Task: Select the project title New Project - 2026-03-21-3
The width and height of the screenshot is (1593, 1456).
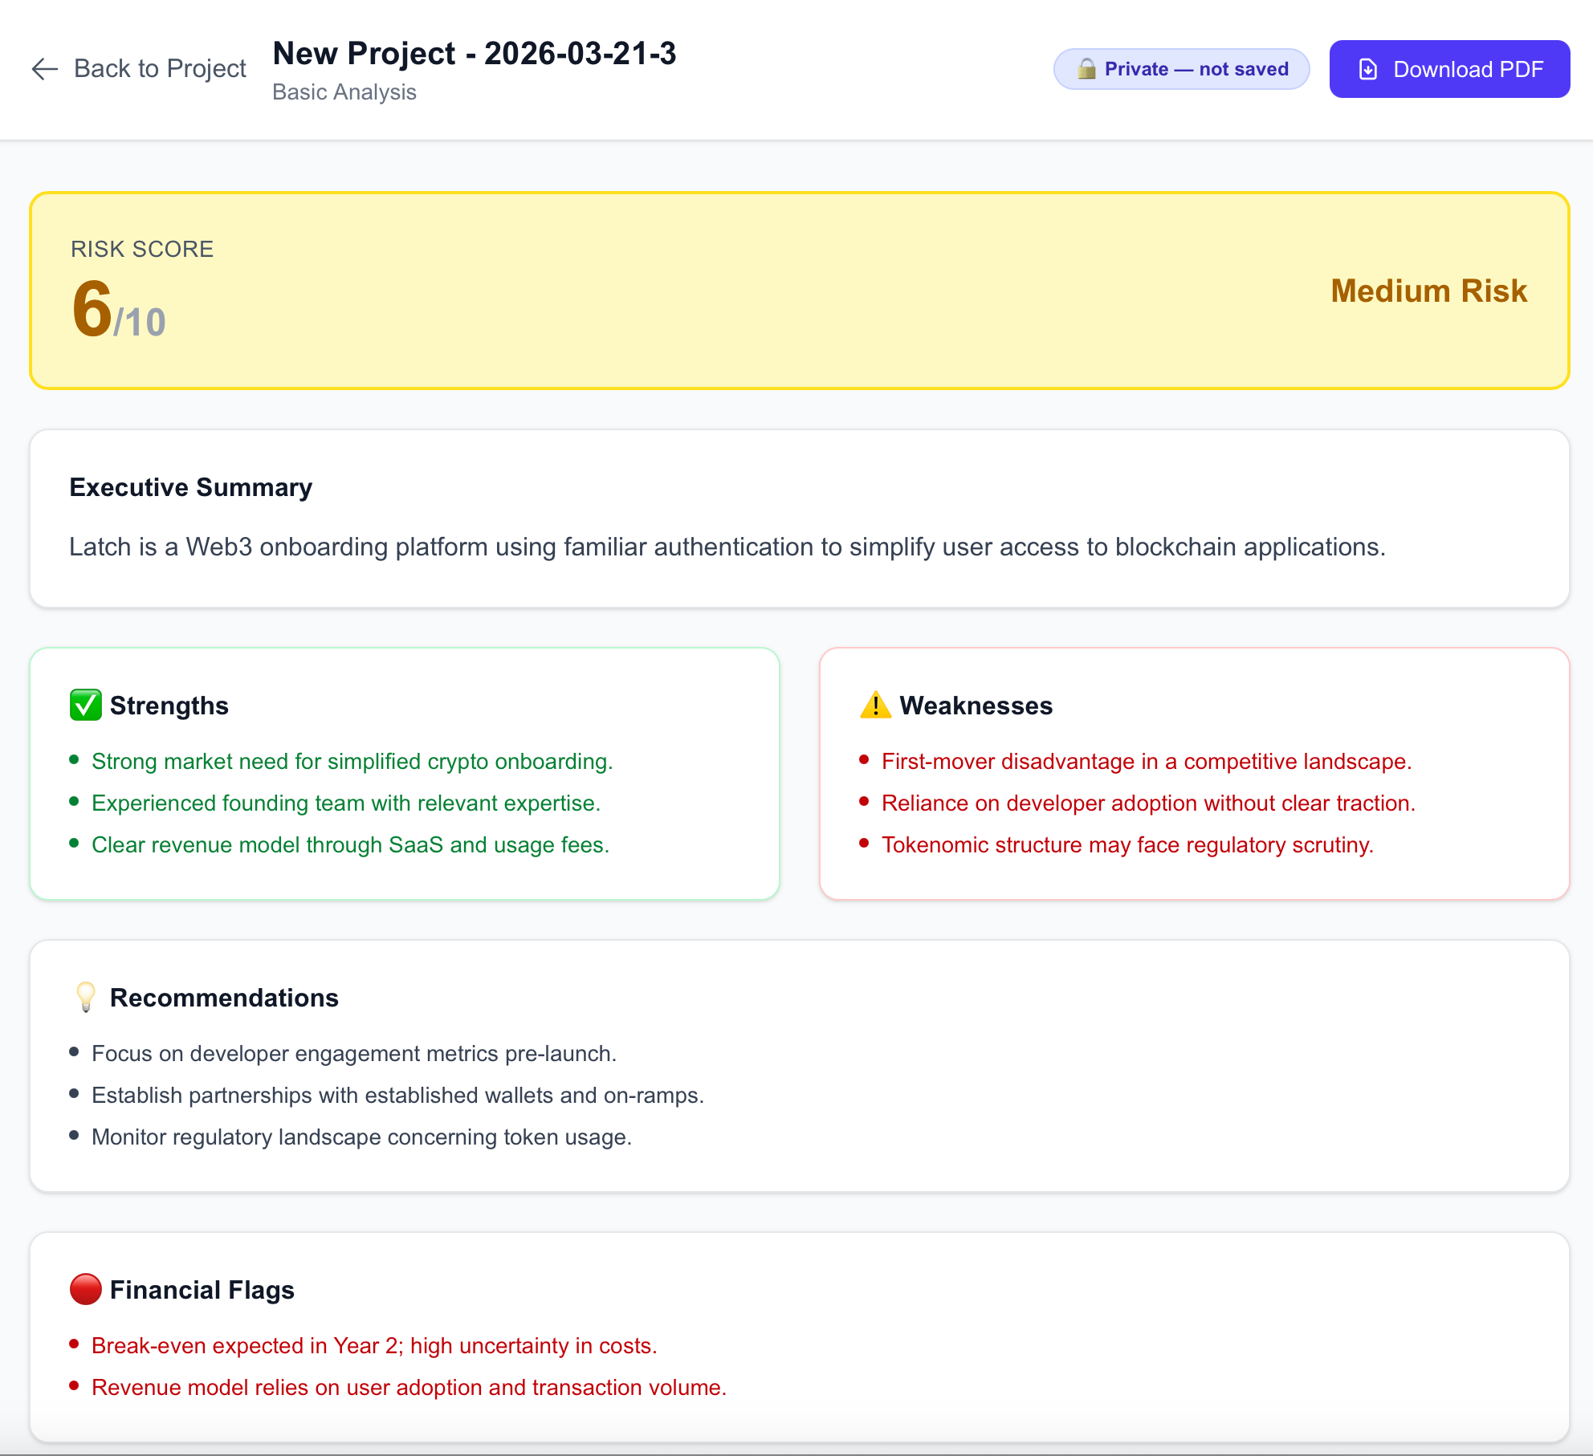Action: [x=475, y=54]
